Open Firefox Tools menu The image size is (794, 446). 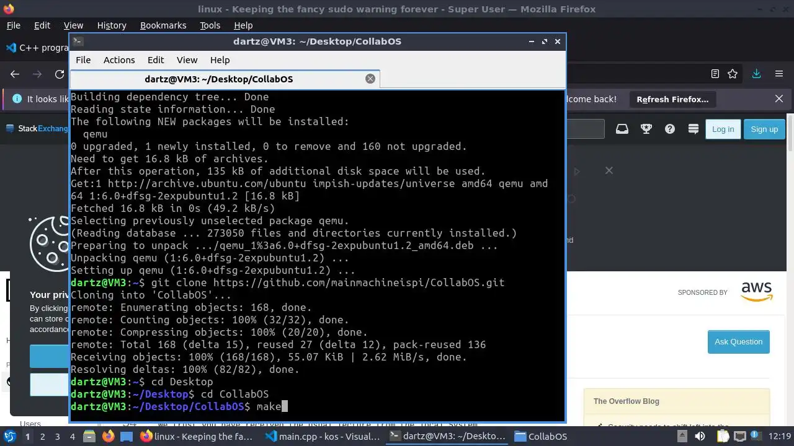(210, 25)
